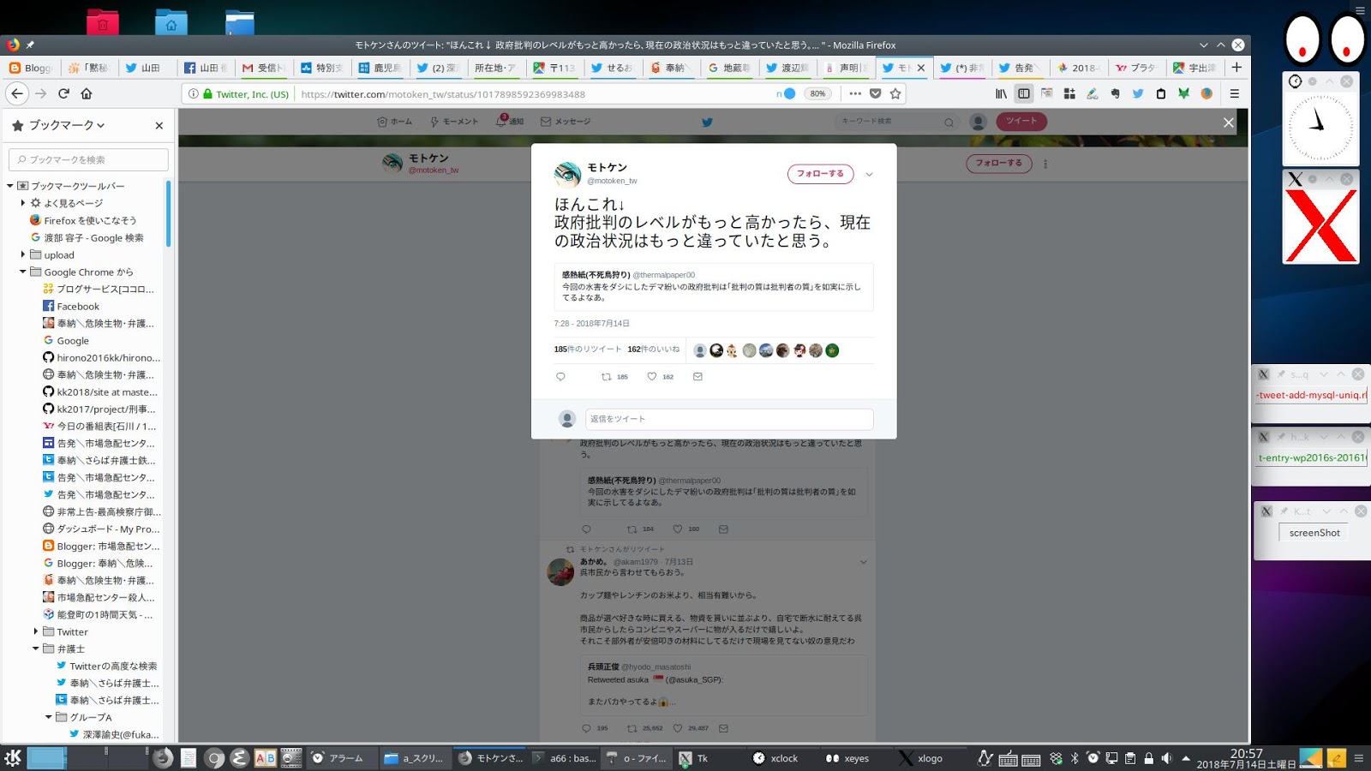Click the 返信をツイート reply field
The width and height of the screenshot is (1371, 771).
tap(729, 419)
